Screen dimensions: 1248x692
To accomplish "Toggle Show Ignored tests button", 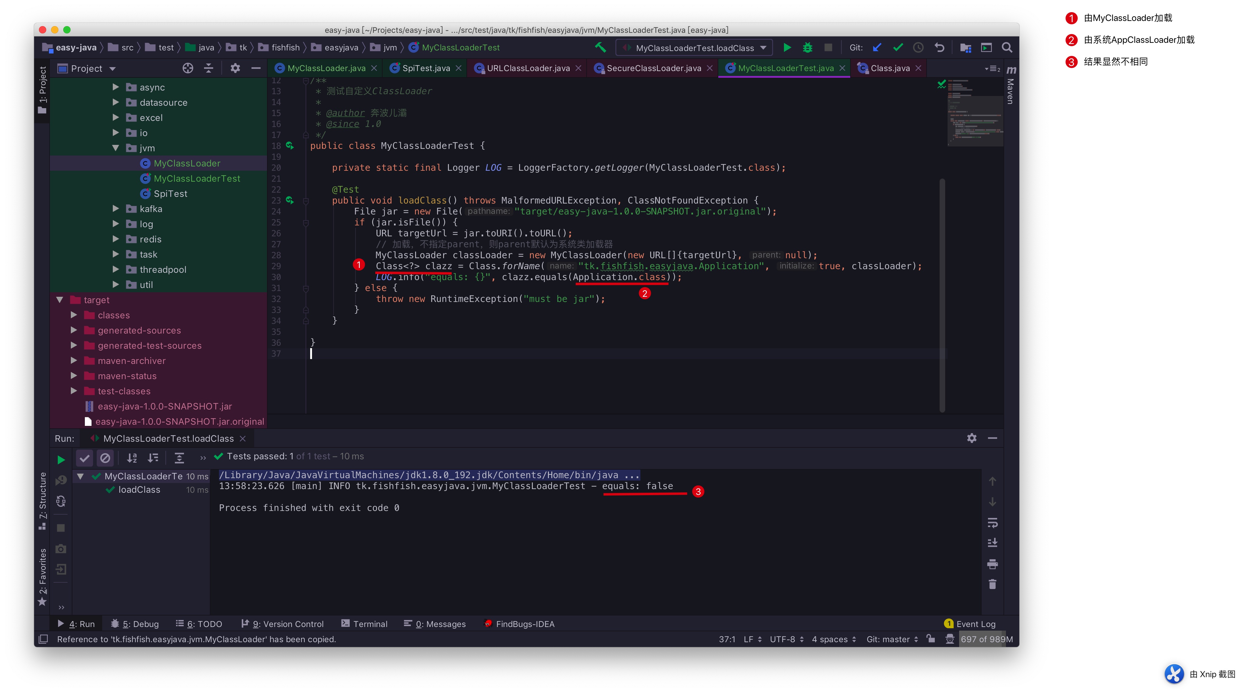I will coord(105,458).
